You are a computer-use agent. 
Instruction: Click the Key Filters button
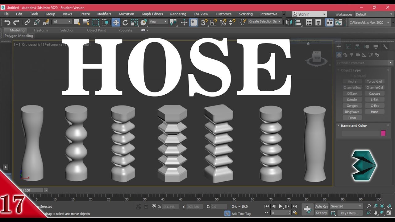[350, 213]
